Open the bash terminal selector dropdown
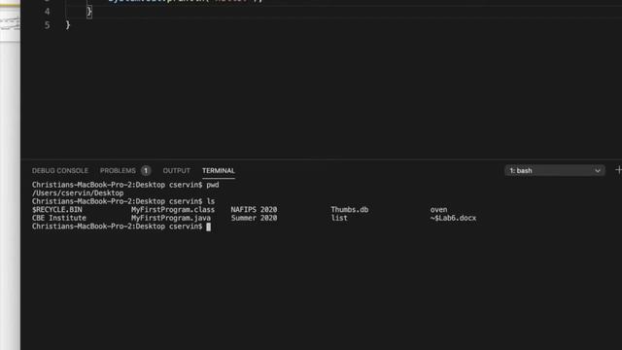The width and height of the screenshot is (622, 350). pos(555,171)
